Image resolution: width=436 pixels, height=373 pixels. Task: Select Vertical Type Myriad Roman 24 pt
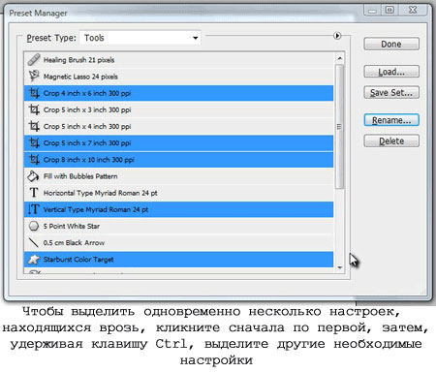tap(178, 209)
